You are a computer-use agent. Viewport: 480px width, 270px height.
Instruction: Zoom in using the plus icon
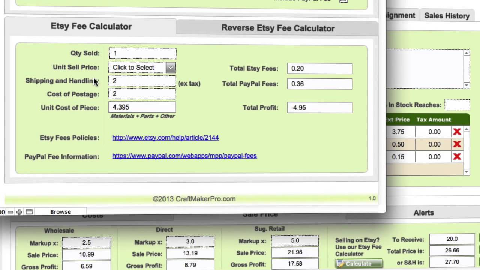pos(19,212)
